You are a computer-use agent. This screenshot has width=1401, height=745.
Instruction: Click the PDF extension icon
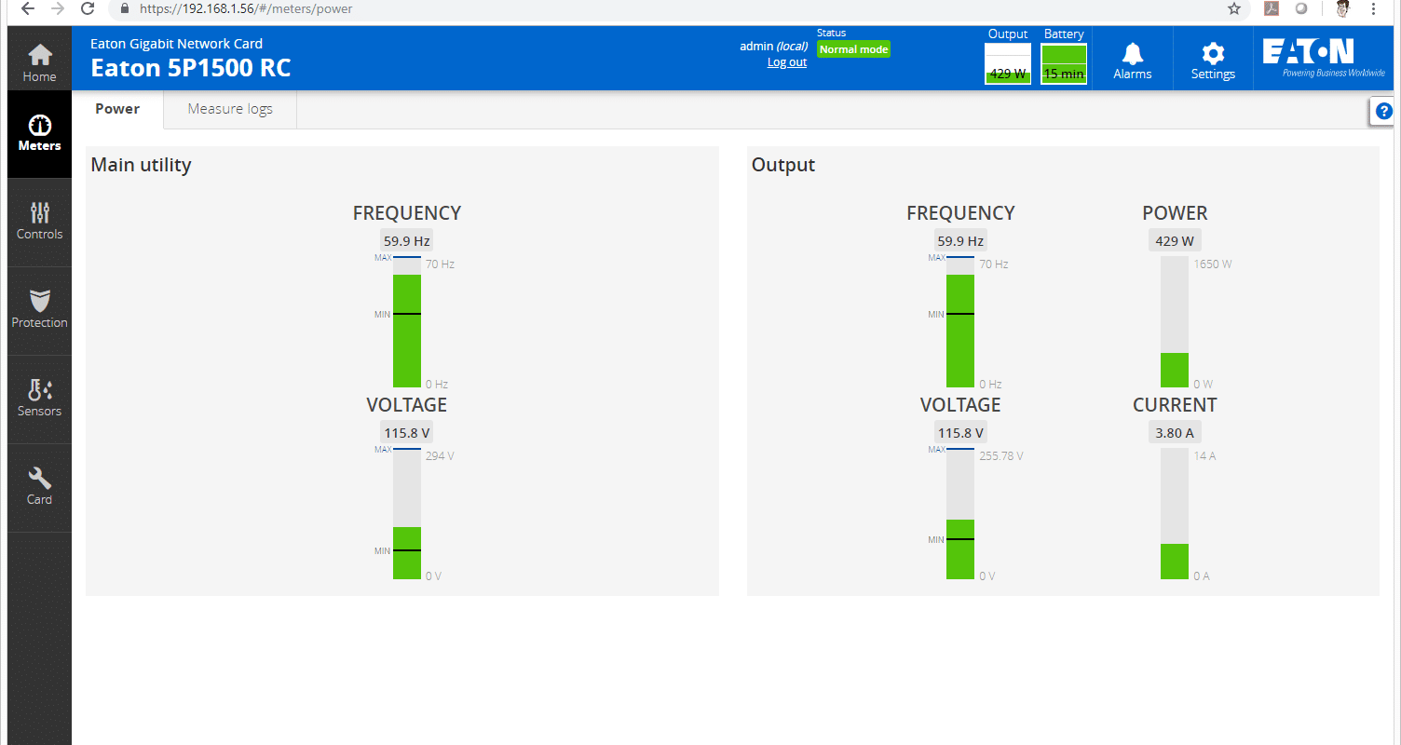[x=1271, y=9]
